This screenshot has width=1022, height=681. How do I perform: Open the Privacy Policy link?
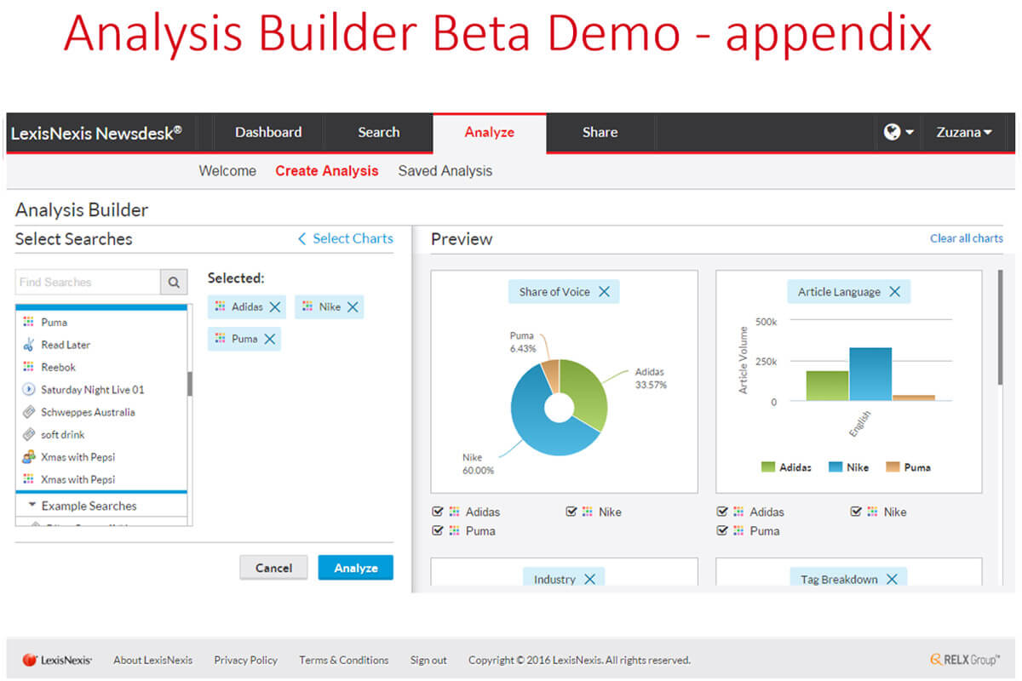pyautogui.click(x=246, y=660)
